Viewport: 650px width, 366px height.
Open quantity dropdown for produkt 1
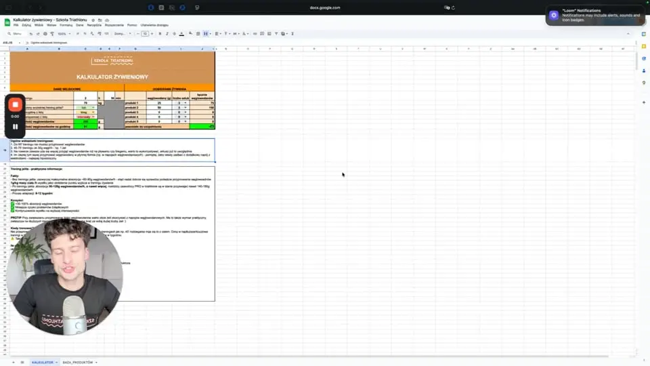(x=186, y=102)
